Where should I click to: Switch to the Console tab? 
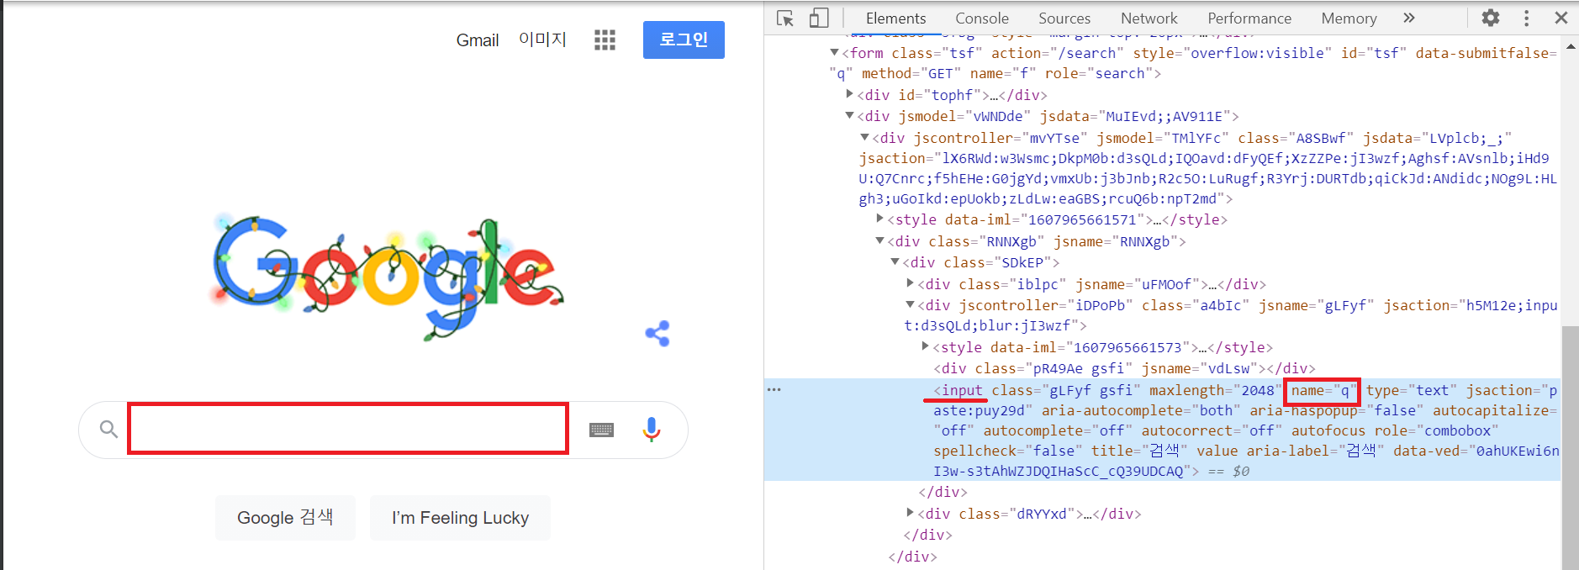click(981, 18)
